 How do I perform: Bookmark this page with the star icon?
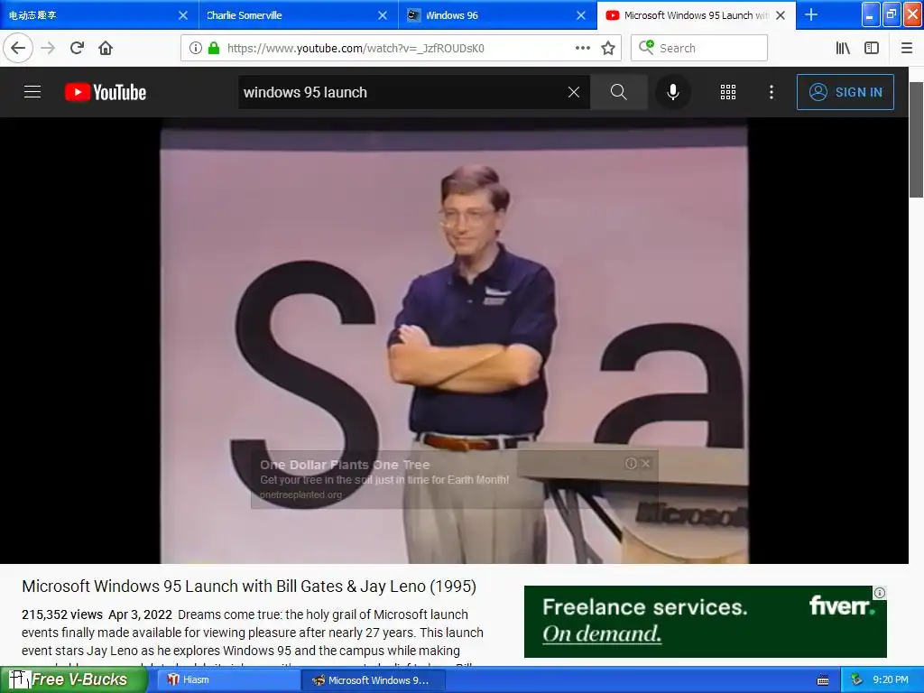coord(608,48)
